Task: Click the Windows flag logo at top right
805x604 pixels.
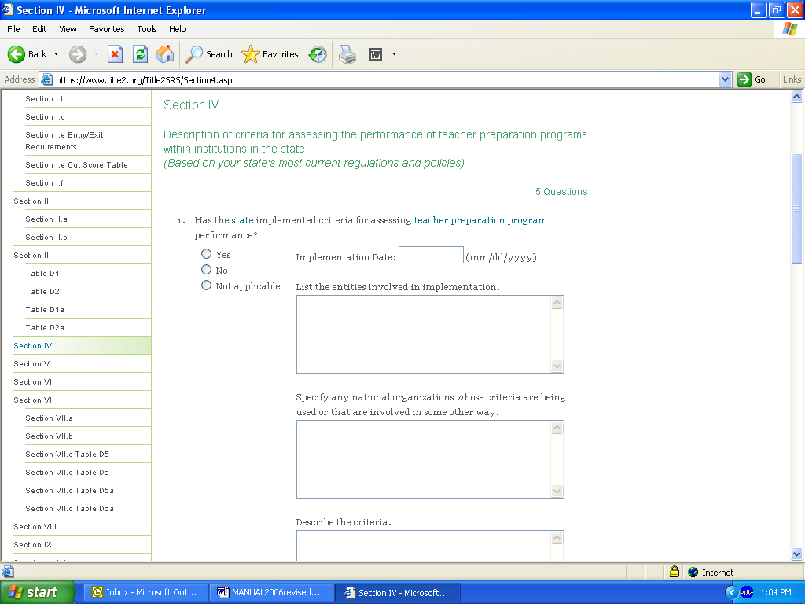Action: point(790,29)
